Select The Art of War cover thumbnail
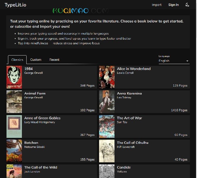197x178 pixels. click(107, 126)
